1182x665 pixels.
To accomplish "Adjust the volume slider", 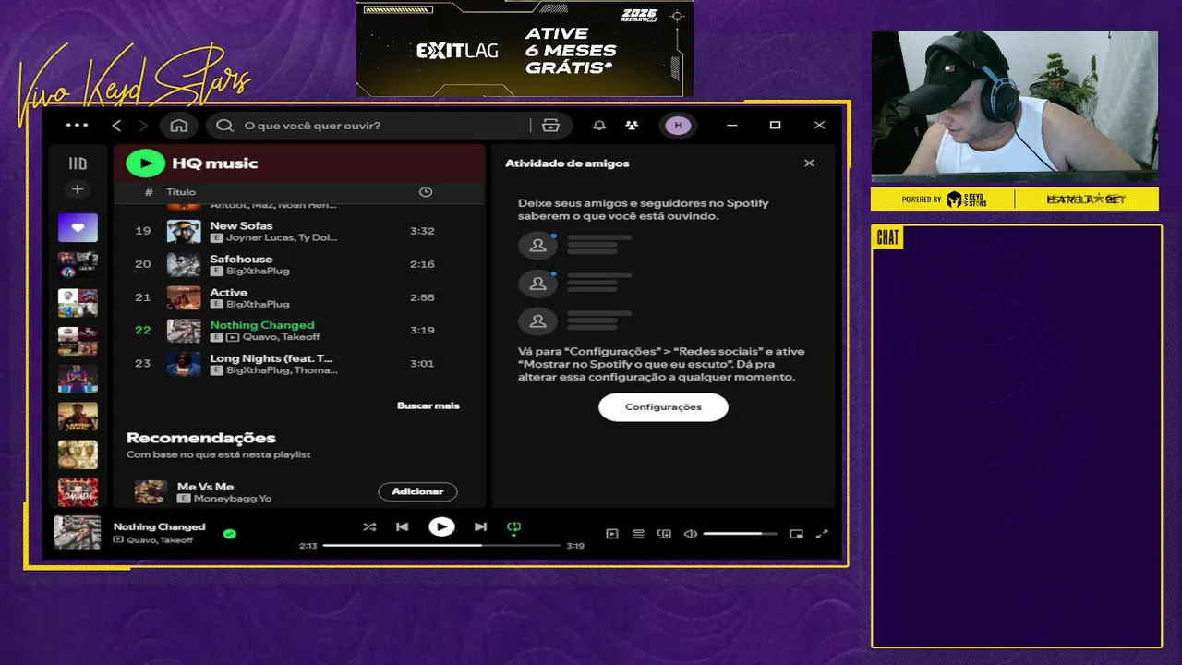I will click(741, 534).
